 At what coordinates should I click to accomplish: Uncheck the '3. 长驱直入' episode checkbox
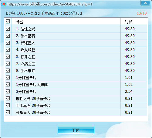coord(8,43)
